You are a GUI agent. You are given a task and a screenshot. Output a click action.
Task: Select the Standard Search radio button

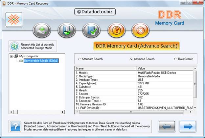80,59
